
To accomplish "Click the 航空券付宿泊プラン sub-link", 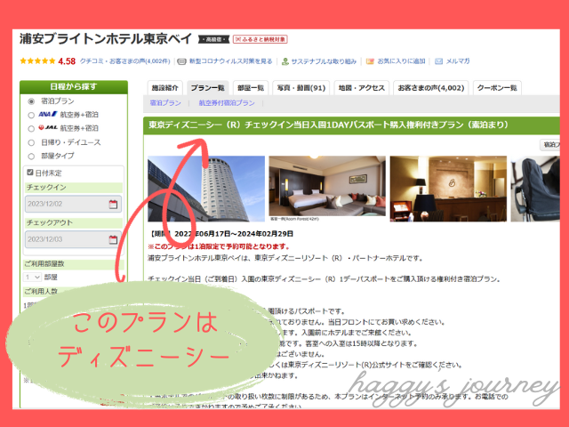I will [x=227, y=103].
